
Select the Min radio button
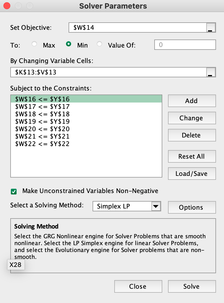69,44
